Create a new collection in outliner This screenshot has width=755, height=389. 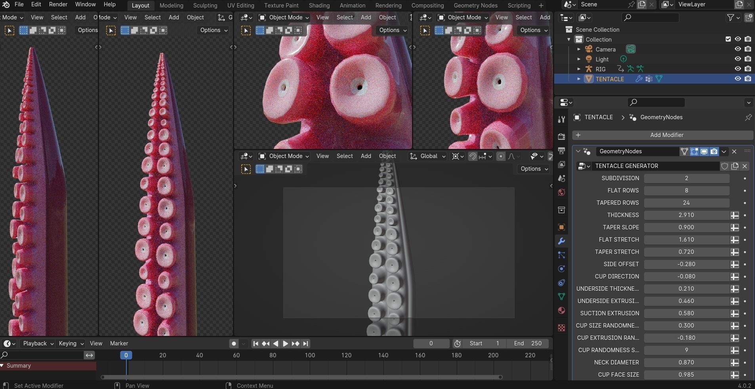749,17
